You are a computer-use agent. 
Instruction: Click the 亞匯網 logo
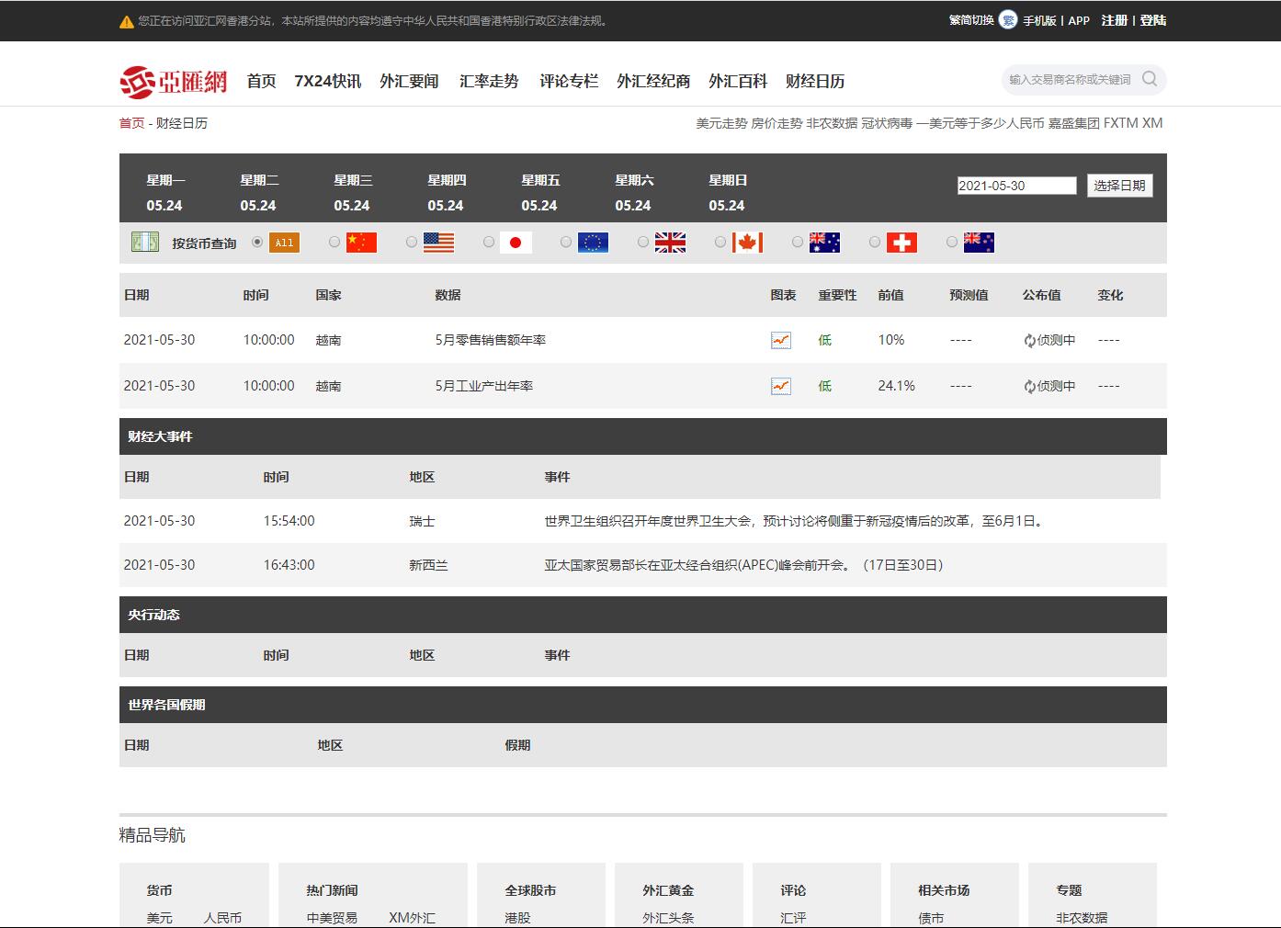pos(174,81)
